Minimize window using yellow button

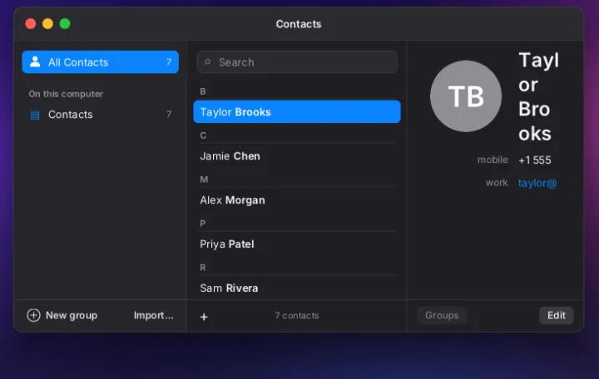point(47,23)
